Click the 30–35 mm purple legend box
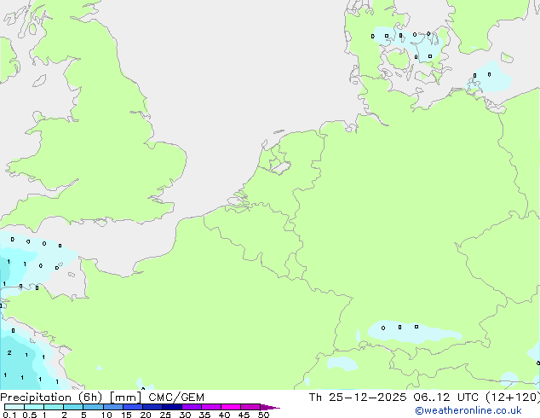Viewport: 540px width, 418px height. (192, 407)
